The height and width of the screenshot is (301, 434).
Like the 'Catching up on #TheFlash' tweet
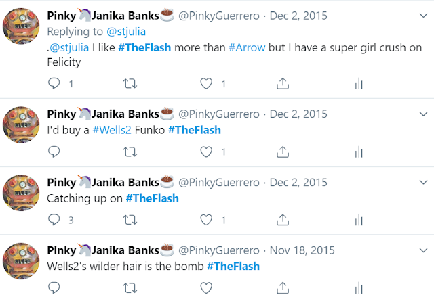pyautogui.click(x=206, y=220)
